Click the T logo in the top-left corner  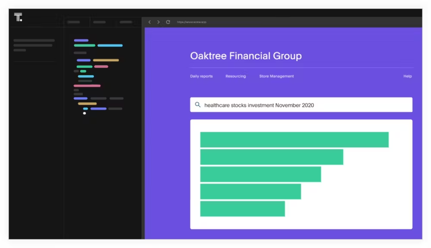coord(18,17)
